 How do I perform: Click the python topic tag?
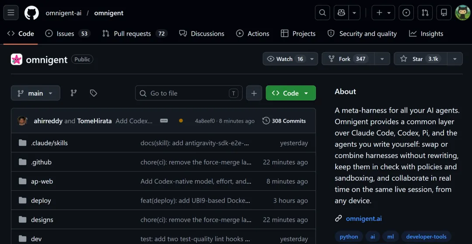[x=349, y=237]
